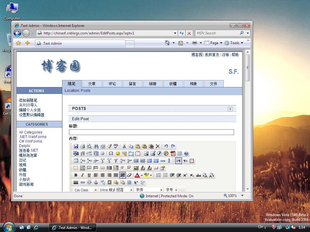Viewport: 310px width, 232px height.
Task: Open editor Help question mark icon
Action: (186, 153)
